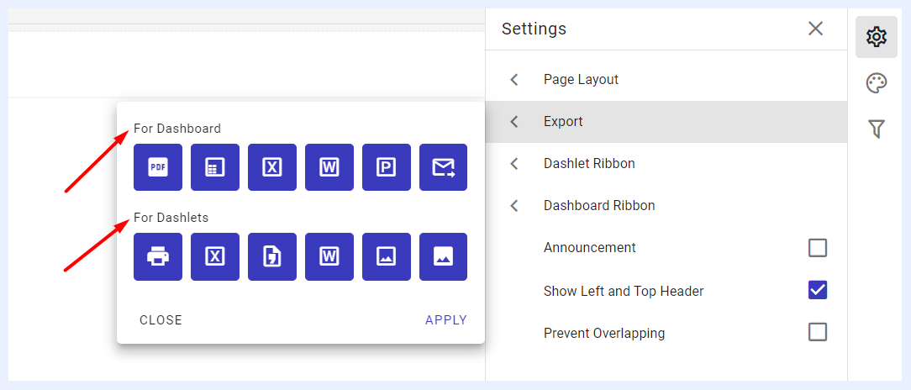This screenshot has height=390, width=911.
Task: Select the print icon for dashlets
Action: 158,257
